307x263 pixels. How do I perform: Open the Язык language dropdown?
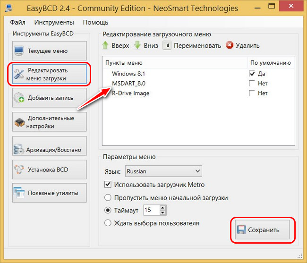coord(163,171)
